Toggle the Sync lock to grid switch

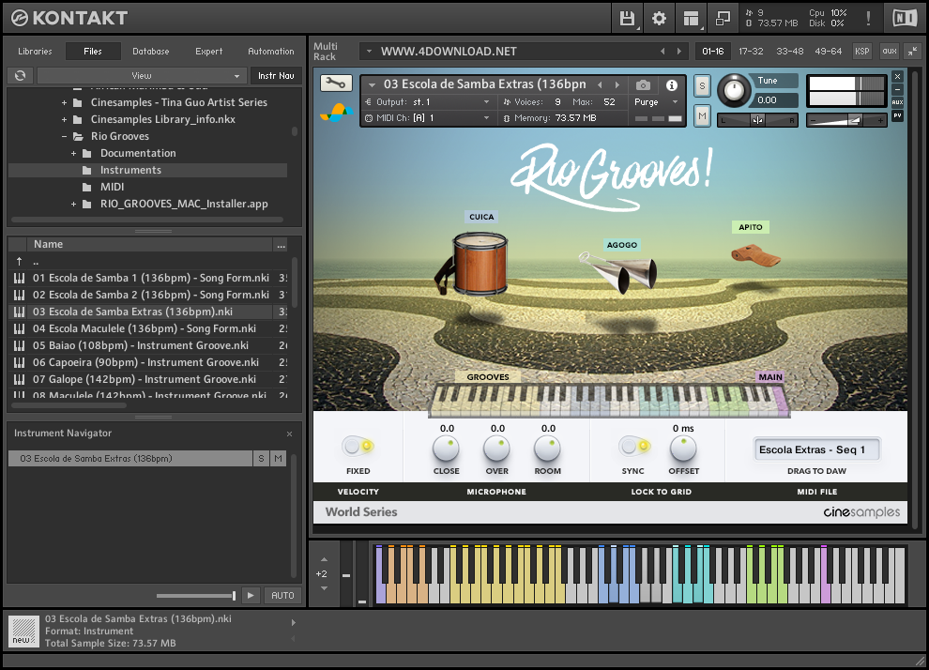click(632, 446)
